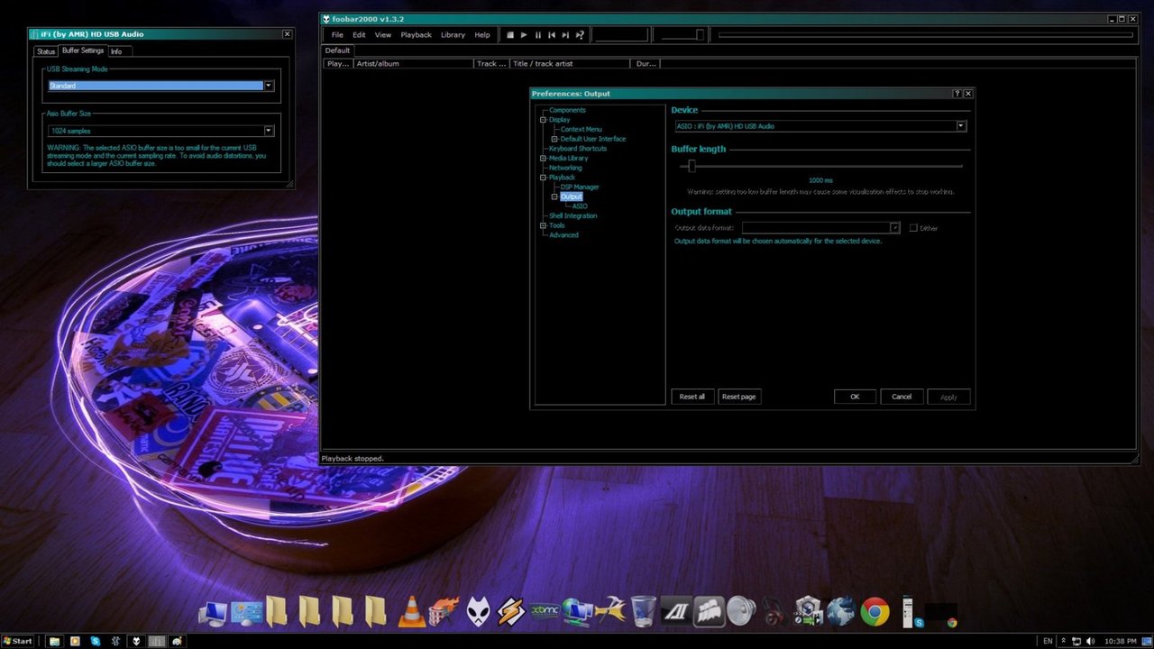Skip to the next track

tap(565, 35)
